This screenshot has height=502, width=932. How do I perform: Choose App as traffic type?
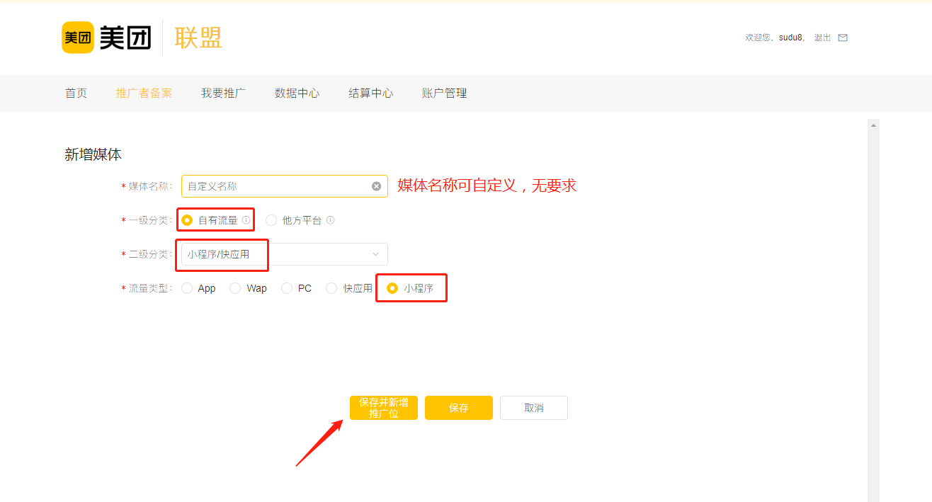tap(187, 288)
